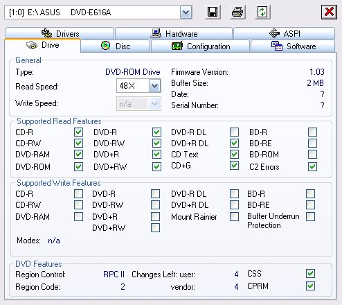Toggle BD-R write feature checkbox
This screenshot has width=342, height=305.
pos(310,194)
